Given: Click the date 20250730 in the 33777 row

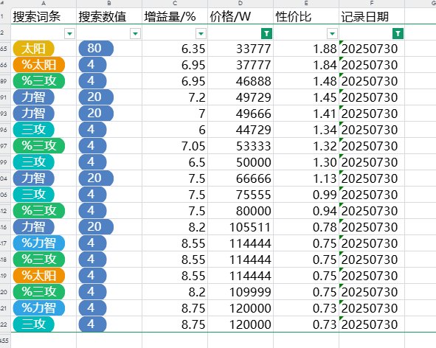Looking at the screenshot, I should [372, 49].
